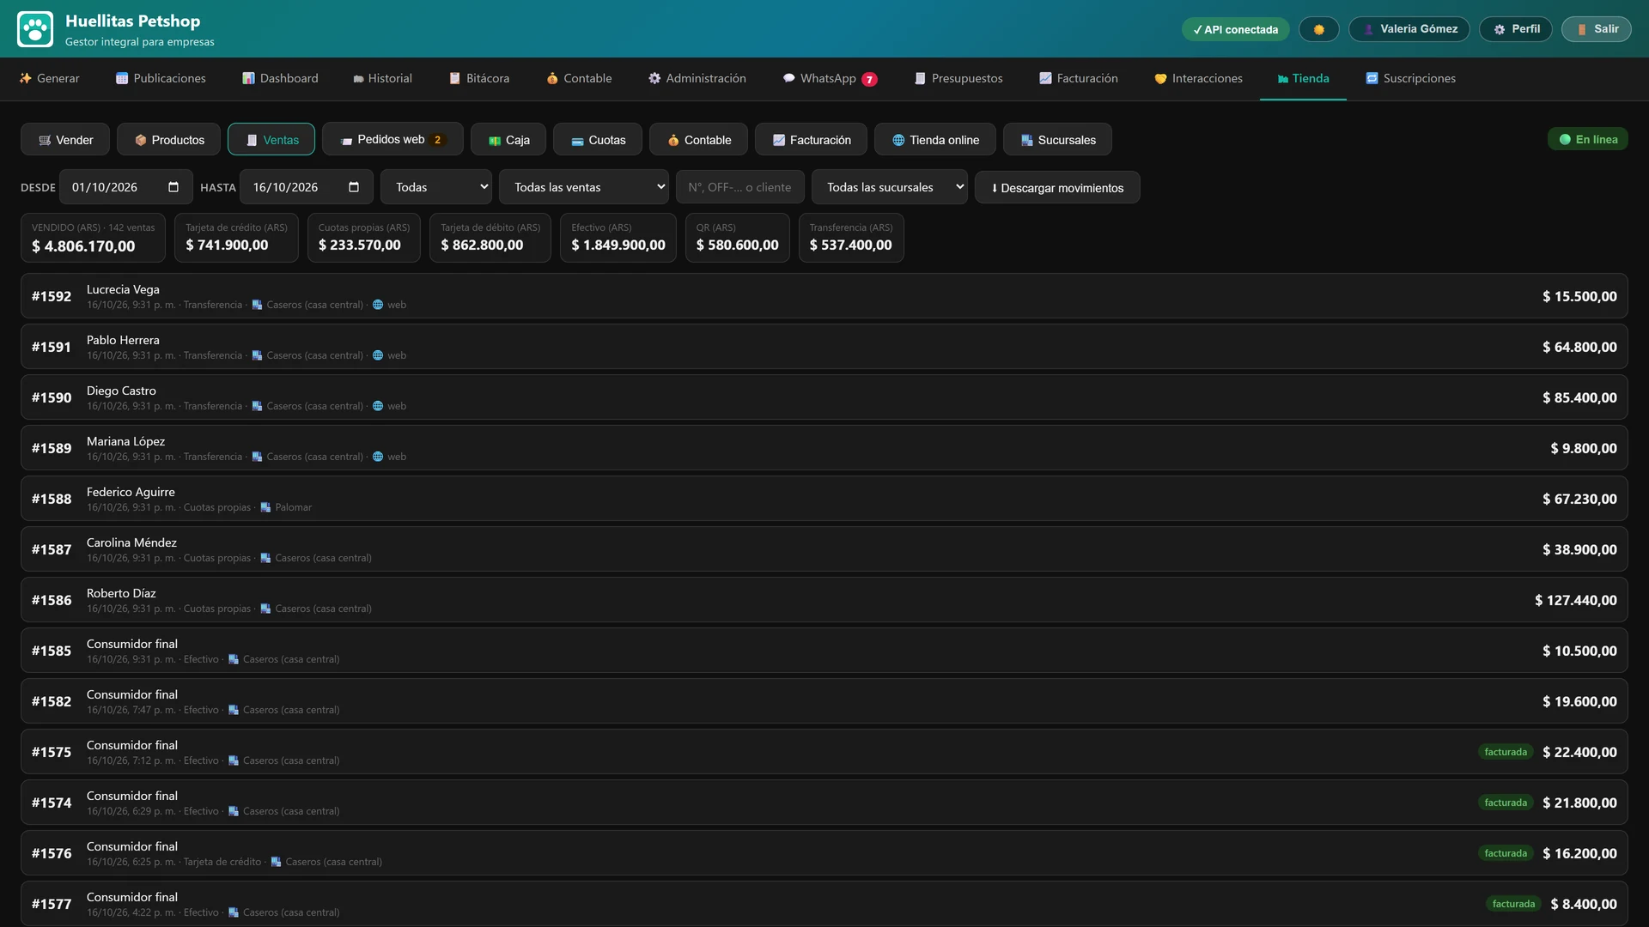Open the Valeria Gómez user menu
The height and width of the screenshot is (927, 1649).
(1409, 29)
